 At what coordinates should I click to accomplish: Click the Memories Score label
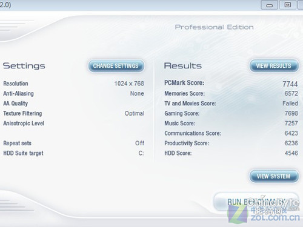[x=184, y=93]
